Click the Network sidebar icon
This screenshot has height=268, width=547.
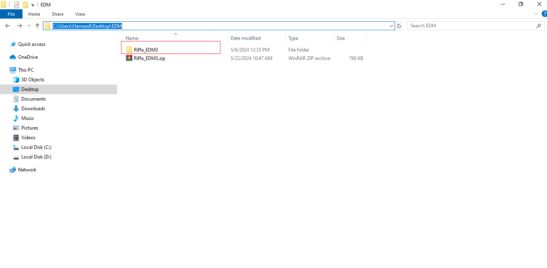tap(13, 170)
